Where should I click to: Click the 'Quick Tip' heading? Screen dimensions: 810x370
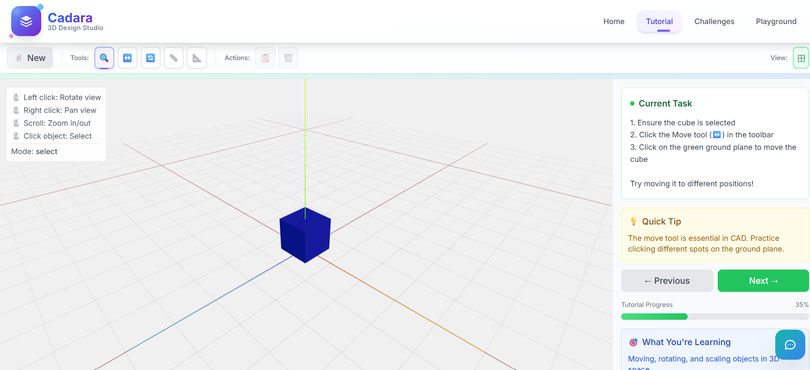661,221
